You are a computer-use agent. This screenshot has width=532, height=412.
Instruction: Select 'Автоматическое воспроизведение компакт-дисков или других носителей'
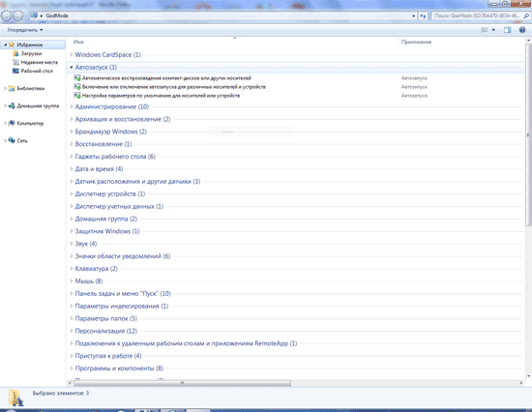point(166,78)
